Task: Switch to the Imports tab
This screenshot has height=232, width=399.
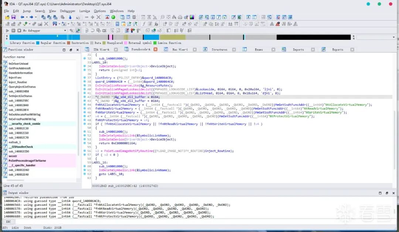Action: pyautogui.click(x=298, y=49)
